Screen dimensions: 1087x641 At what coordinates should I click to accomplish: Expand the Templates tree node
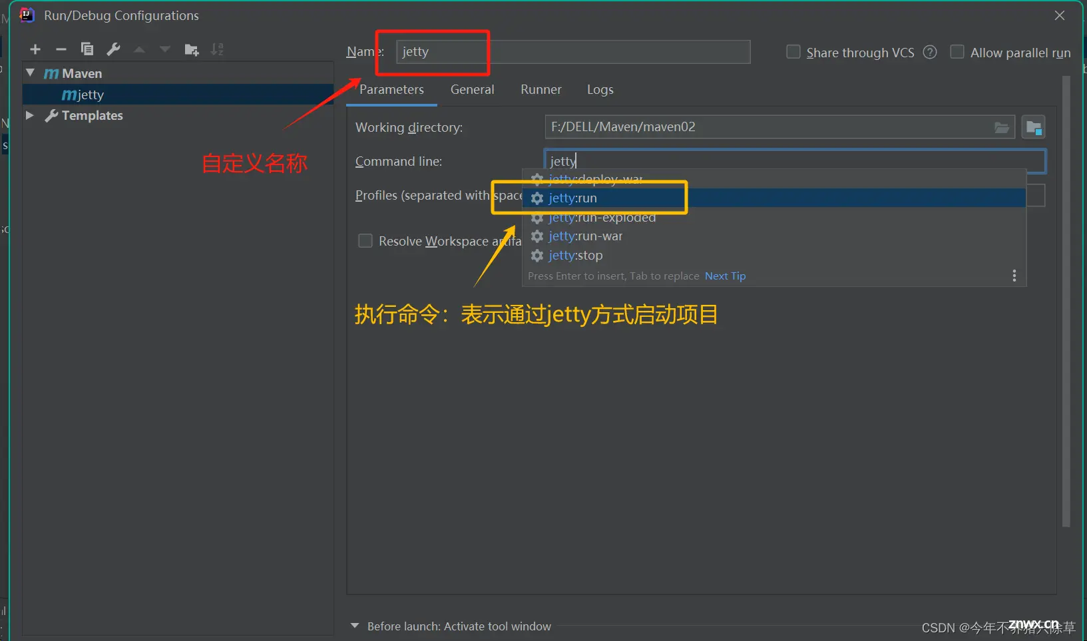click(x=29, y=115)
